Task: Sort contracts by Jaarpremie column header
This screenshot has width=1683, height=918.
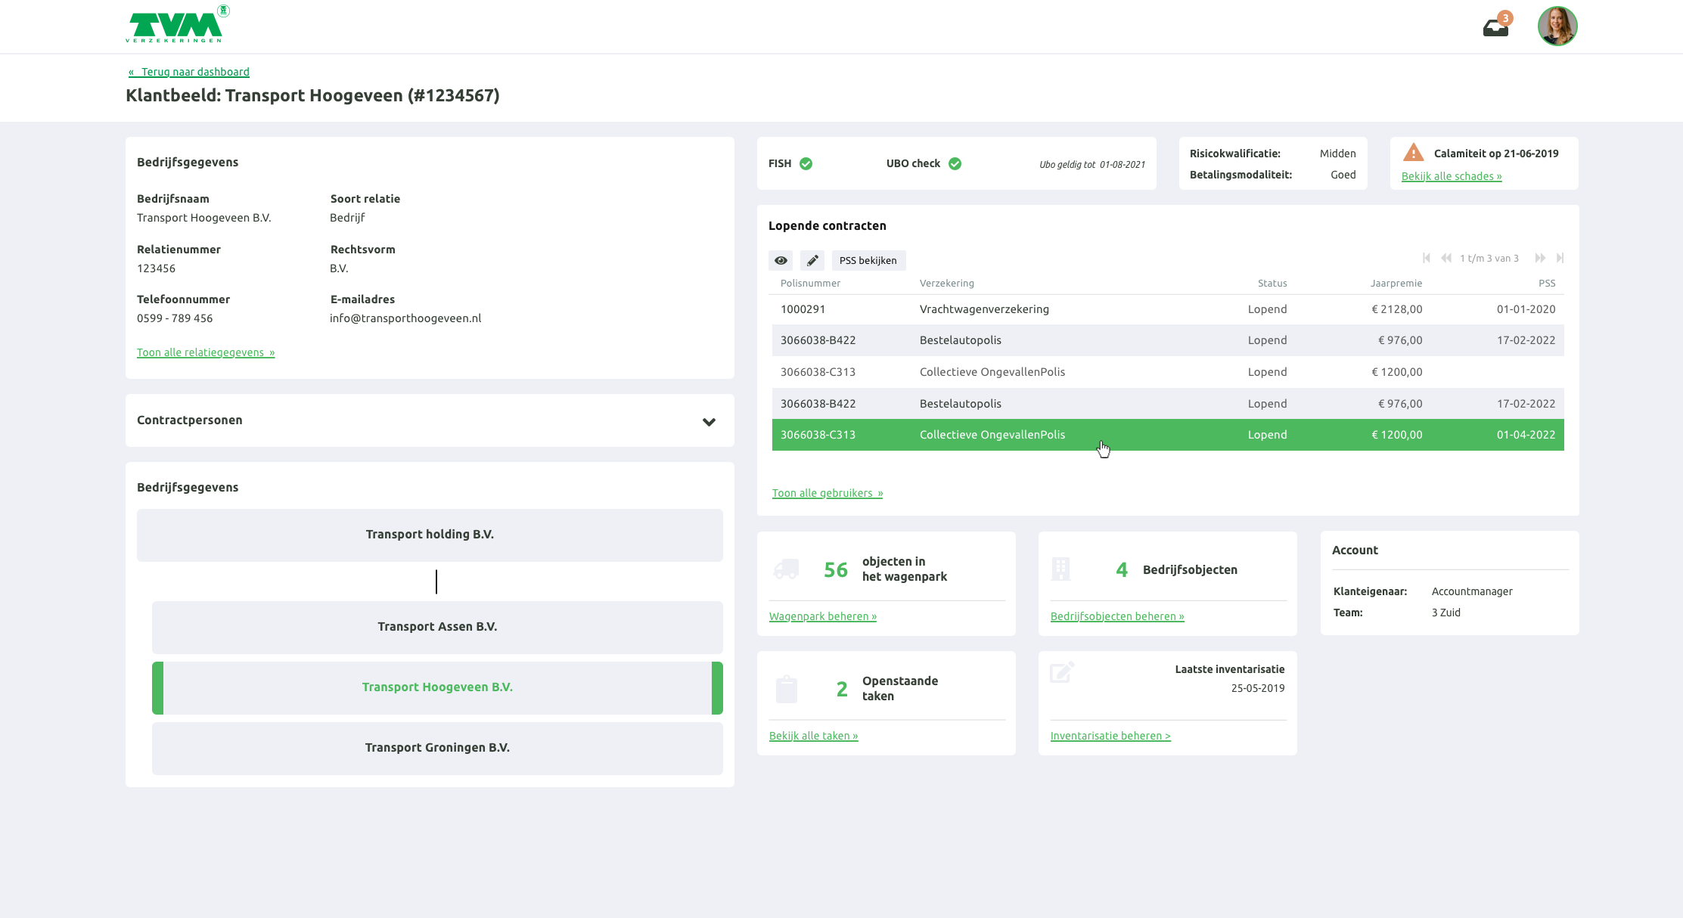Action: pyautogui.click(x=1396, y=283)
